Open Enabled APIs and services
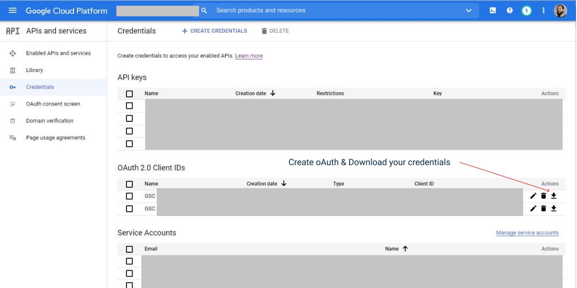Screen dimensions: 577x288 tap(58, 53)
